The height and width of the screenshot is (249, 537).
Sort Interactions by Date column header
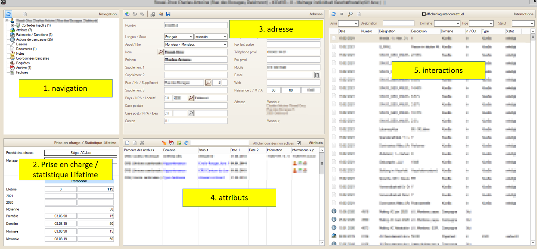pyautogui.click(x=349, y=31)
